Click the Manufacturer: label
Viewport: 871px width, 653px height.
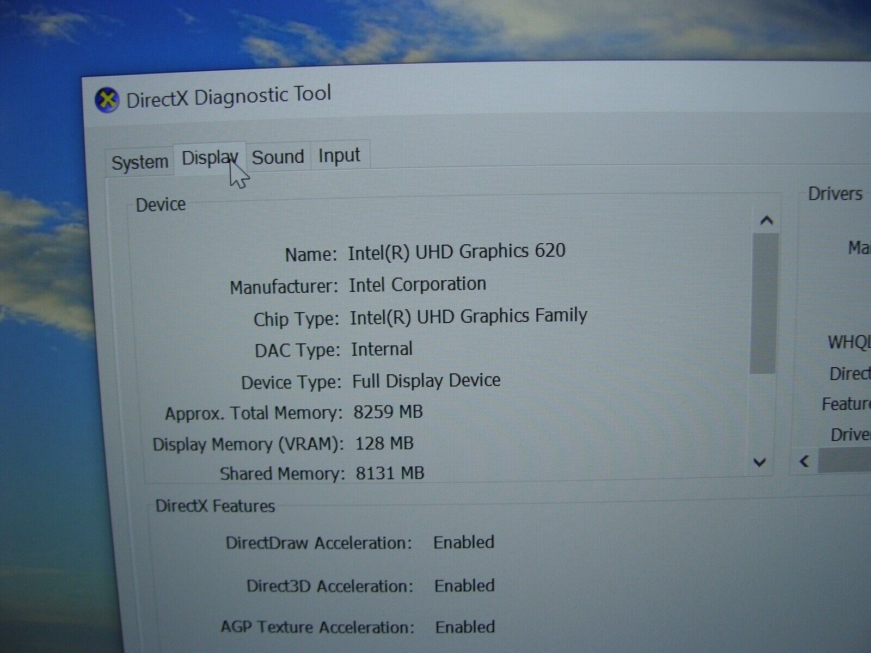click(284, 287)
